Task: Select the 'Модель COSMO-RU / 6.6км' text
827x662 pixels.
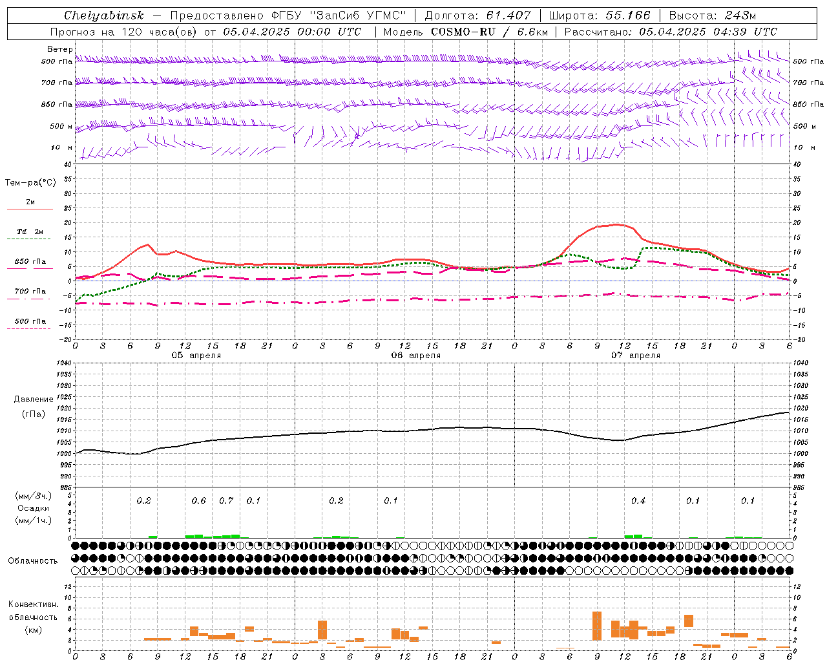Action: 466,32
